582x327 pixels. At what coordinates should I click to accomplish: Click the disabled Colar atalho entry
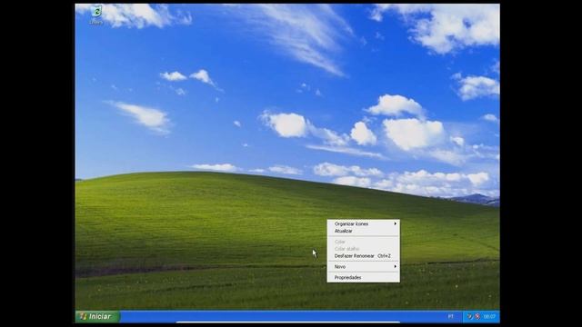364,249
